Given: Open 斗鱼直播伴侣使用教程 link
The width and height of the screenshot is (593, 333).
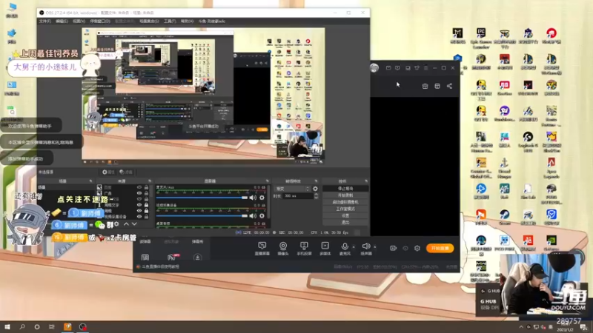Looking at the screenshot, I should pos(160,266).
